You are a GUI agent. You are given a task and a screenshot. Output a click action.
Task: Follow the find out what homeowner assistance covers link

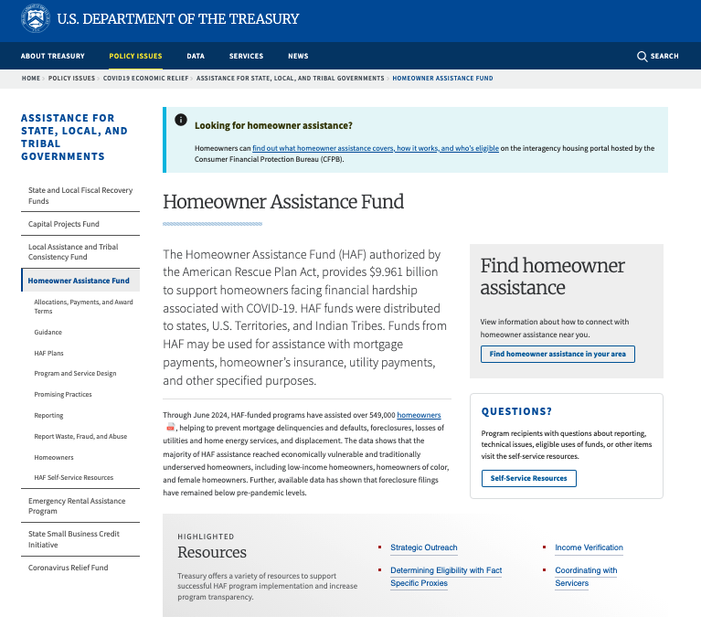[376, 148]
